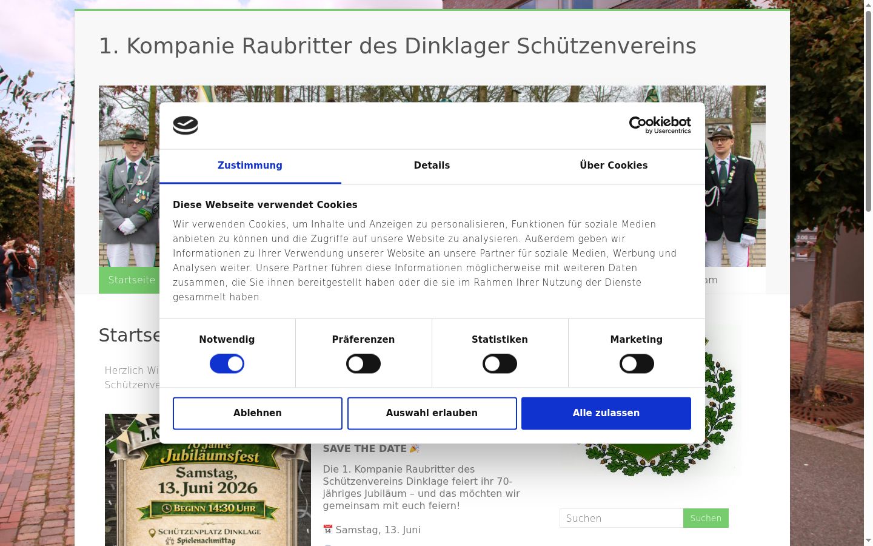Enable the Statistiken cookie switch
Viewport: 873px width, 546px height.
(x=500, y=364)
